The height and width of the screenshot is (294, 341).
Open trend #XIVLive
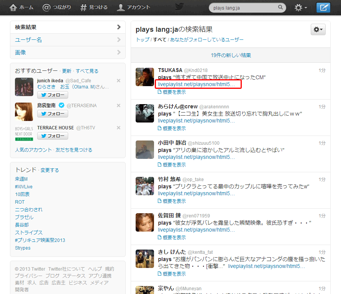tap(24, 187)
